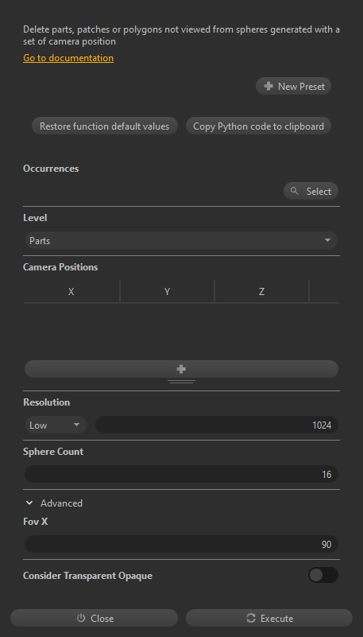This screenshot has width=363, height=637.
Task: Click the power icon on Close button
Action: 81,618
